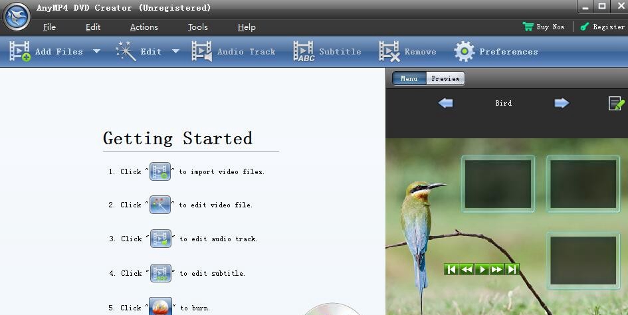This screenshot has height=315, width=628.
Task: Select the top-right menu thumbnail frame
Action: (x=583, y=184)
